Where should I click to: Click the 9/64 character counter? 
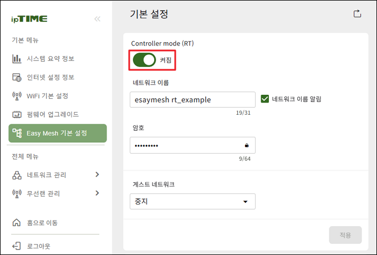[x=244, y=159]
